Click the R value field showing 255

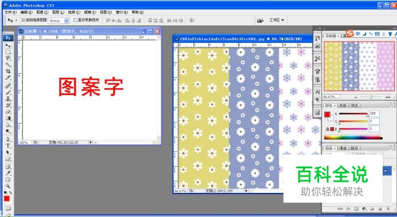pos(374,113)
